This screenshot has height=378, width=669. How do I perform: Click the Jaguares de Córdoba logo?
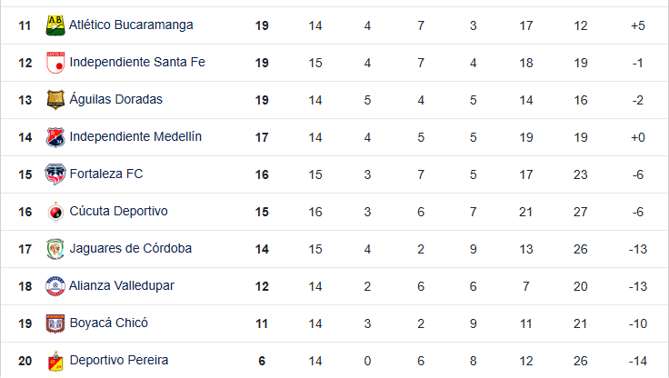pos(55,249)
